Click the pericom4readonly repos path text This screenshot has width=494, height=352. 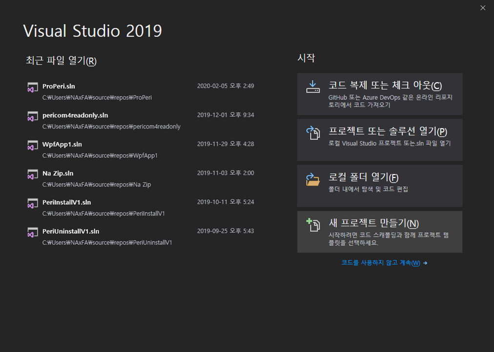111,127
